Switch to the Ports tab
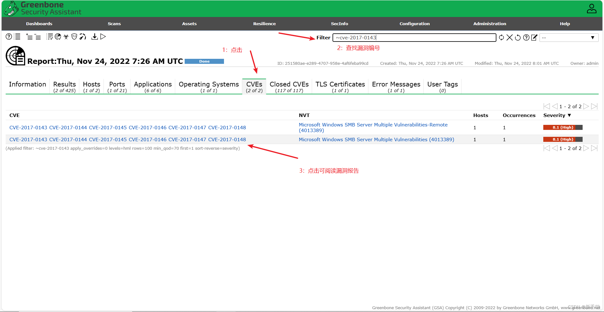 tap(117, 86)
